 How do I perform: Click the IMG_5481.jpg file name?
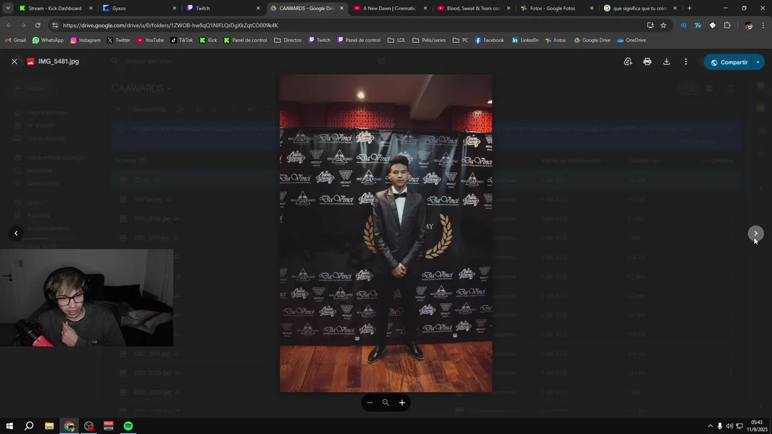click(x=59, y=61)
